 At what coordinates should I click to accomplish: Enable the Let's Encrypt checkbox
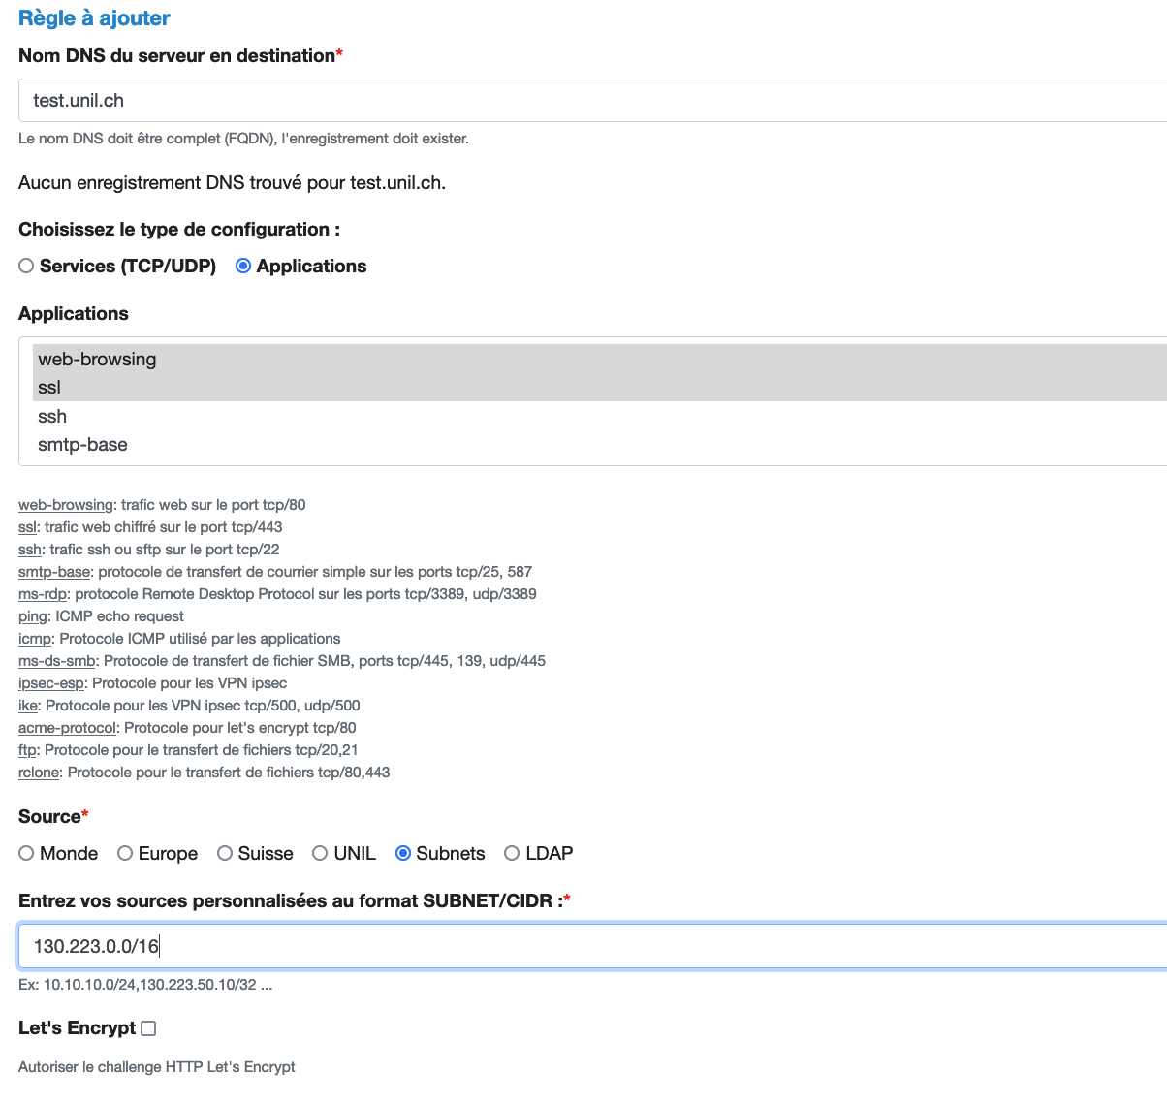pyautogui.click(x=148, y=1028)
